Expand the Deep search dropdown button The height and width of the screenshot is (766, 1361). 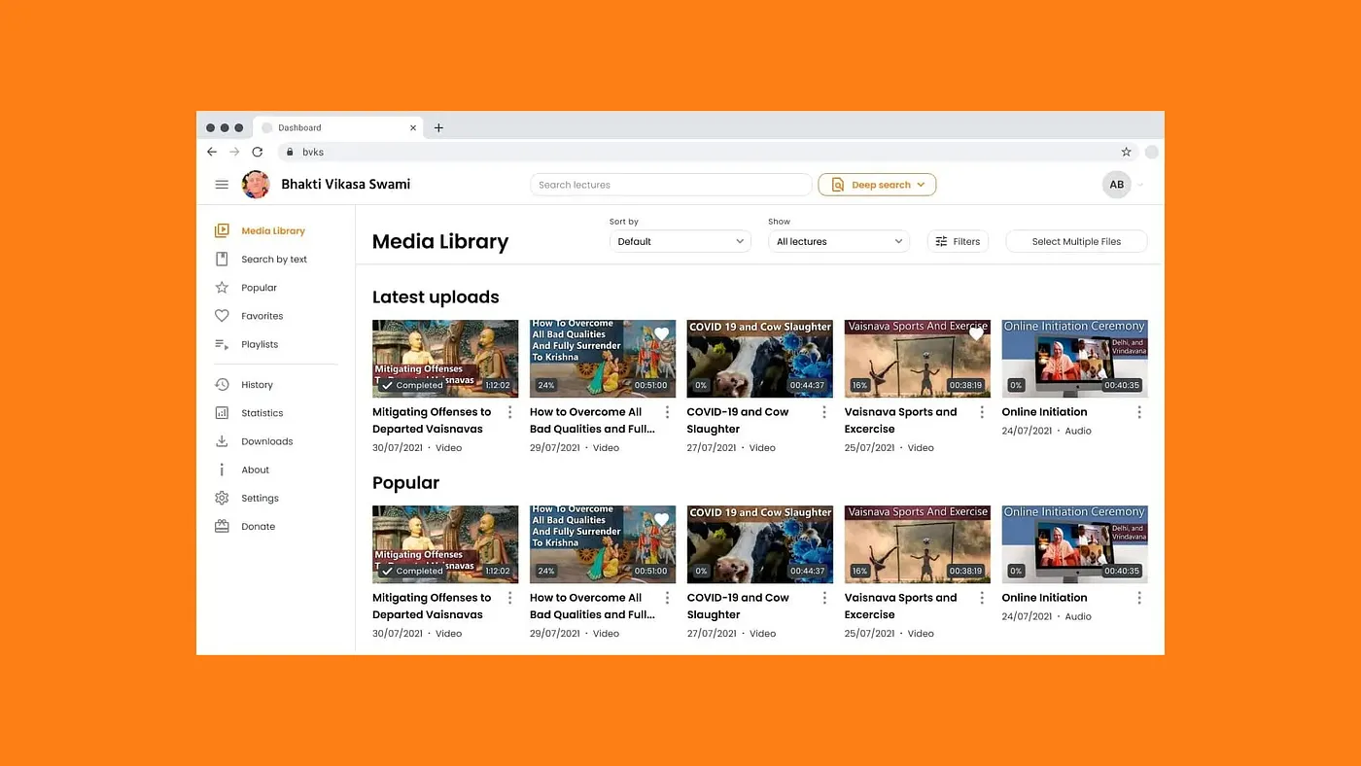[x=877, y=185]
